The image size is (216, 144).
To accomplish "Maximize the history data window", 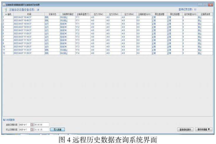I will [205, 5].
